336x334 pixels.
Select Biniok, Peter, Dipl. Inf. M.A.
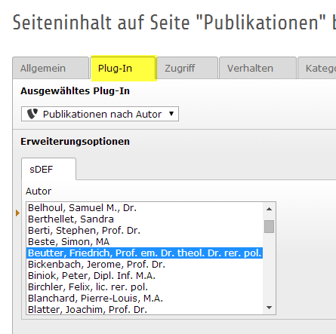point(145,276)
